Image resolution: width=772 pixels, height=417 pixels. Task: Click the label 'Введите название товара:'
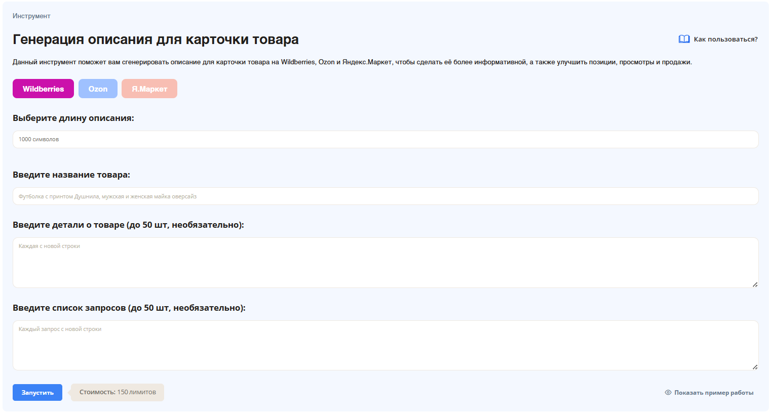click(71, 175)
